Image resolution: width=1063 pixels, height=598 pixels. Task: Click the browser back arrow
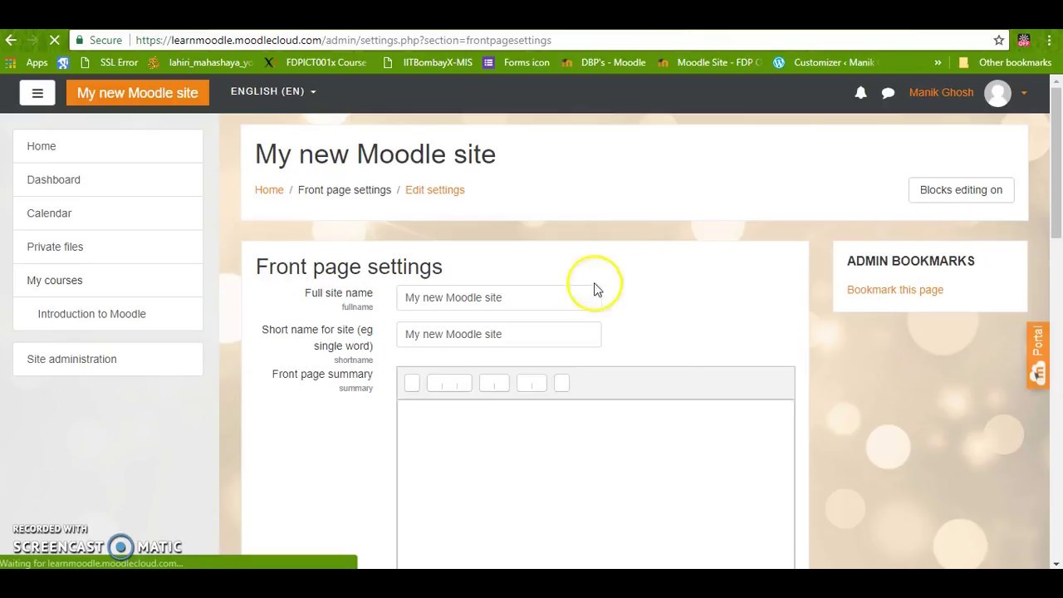[11, 40]
